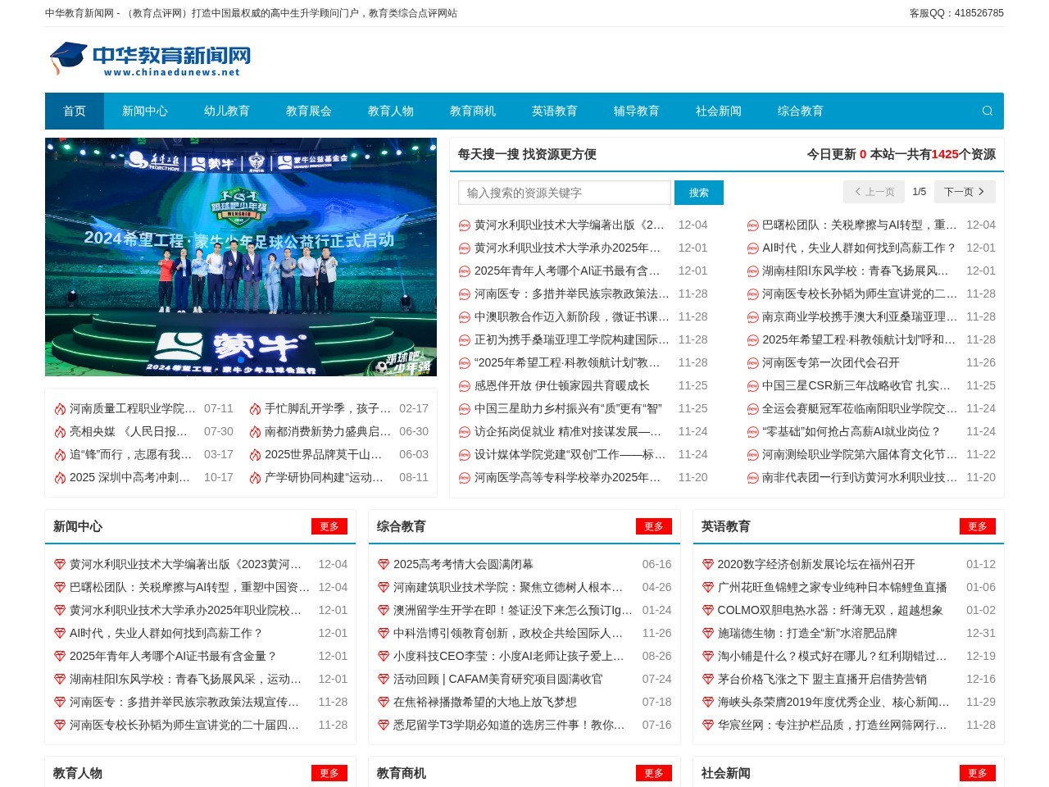This screenshot has height=787, width=1049.
Task: Click the heart icon before 2020数字经济创新发展论坛 article
Action: (708, 564)
